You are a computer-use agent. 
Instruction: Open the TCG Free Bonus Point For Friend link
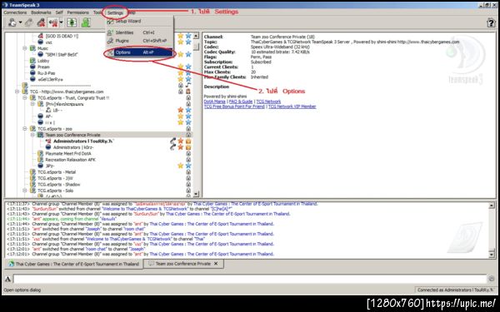click(234, 106)
